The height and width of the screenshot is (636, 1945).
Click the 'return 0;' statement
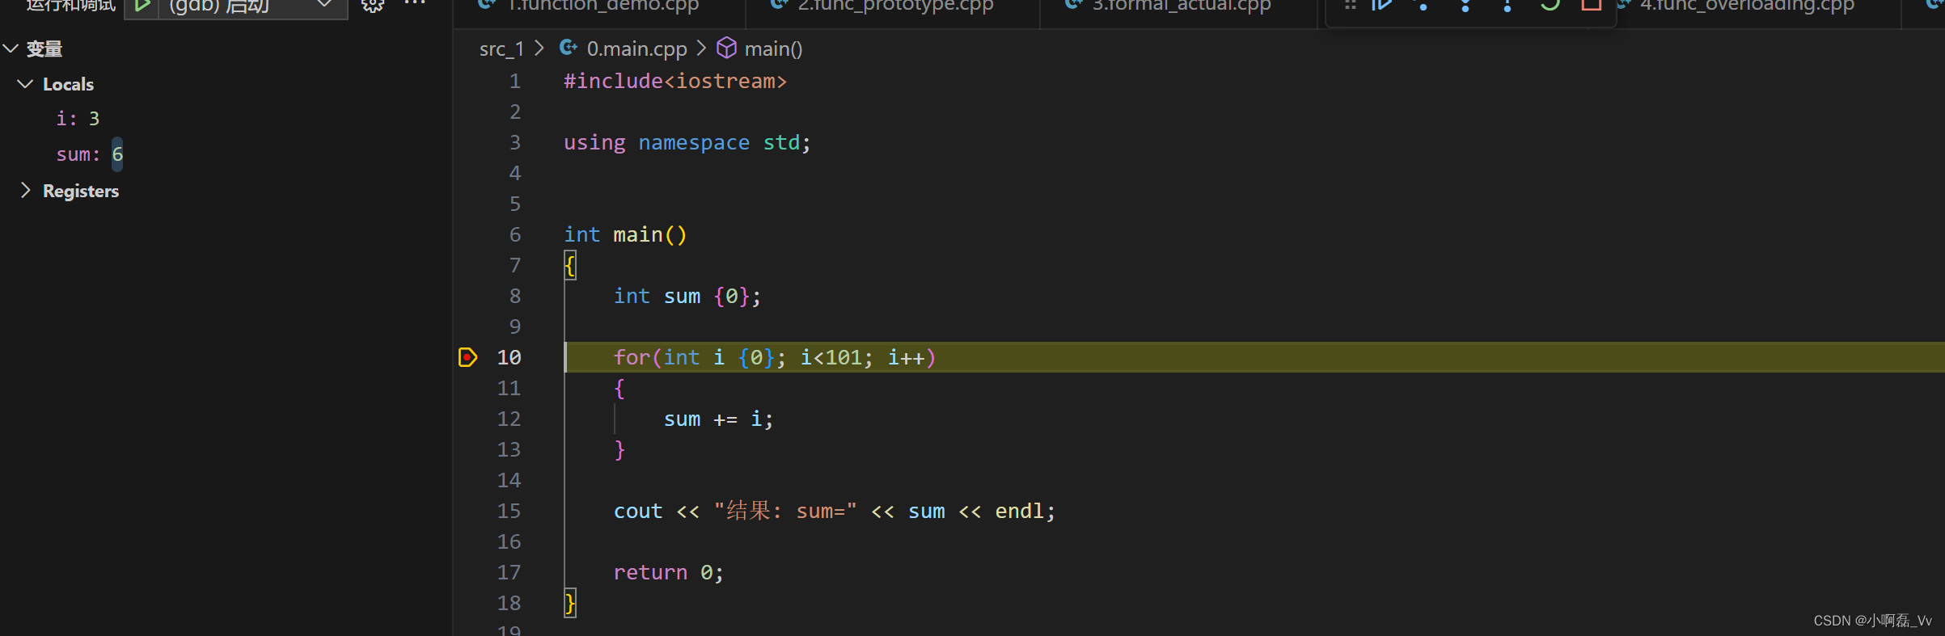pos(668,573)
